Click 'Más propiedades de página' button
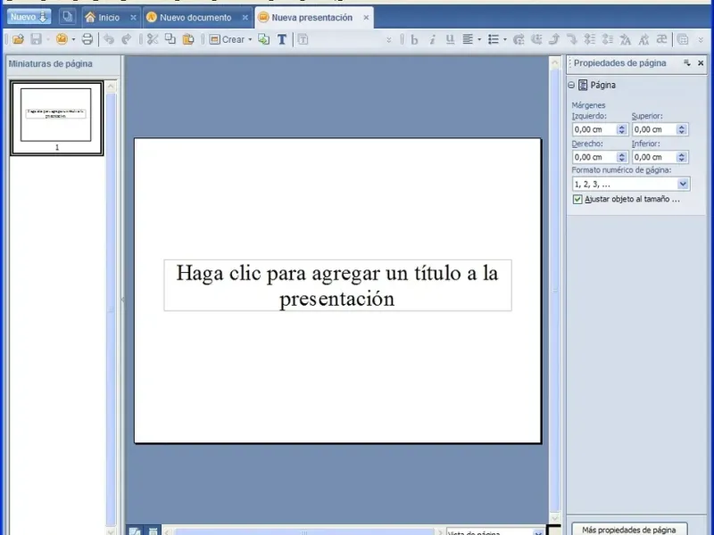The image size is (714, 535). tap(629, 528)
